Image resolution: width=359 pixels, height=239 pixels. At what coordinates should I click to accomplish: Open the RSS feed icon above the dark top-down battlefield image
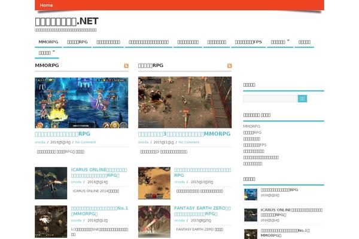(229, 66)
